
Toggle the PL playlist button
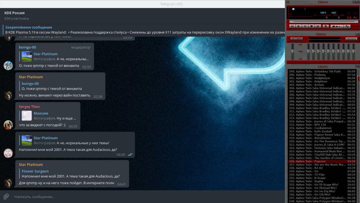click(355, 18)
